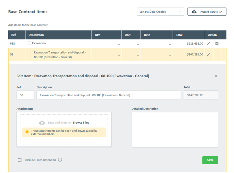Click the info icon beside Exclude From Retention
The height and width of the screenshot is (173, 234).
(60, 160)
